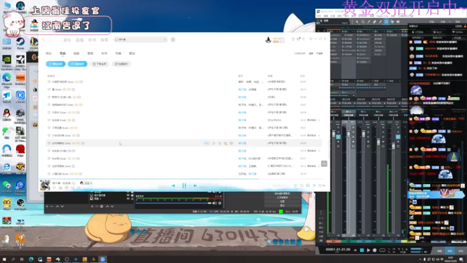This screenshot has width=467, height=263.
Task: Clear the music search box
Action: point(165,40)
